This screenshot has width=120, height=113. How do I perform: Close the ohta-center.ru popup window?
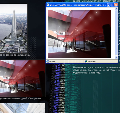[116, 5]
